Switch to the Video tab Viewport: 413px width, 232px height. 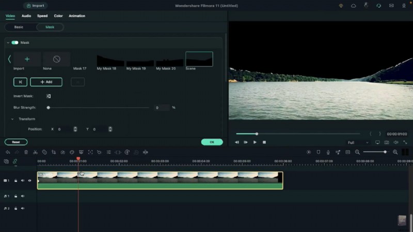point(10,16)
